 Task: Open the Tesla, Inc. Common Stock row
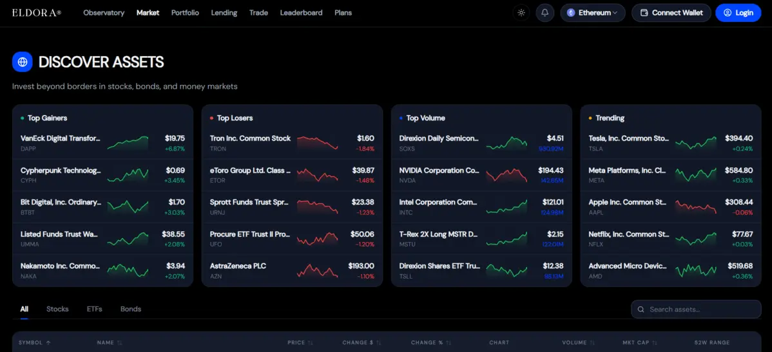671,143
